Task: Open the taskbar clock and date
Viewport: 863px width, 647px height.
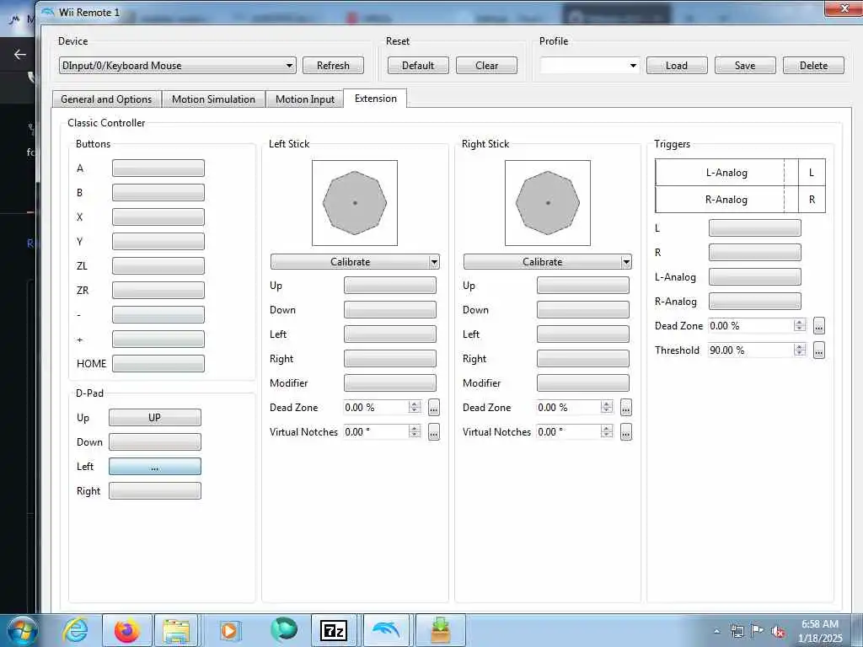Action: (x=821, y=631)
